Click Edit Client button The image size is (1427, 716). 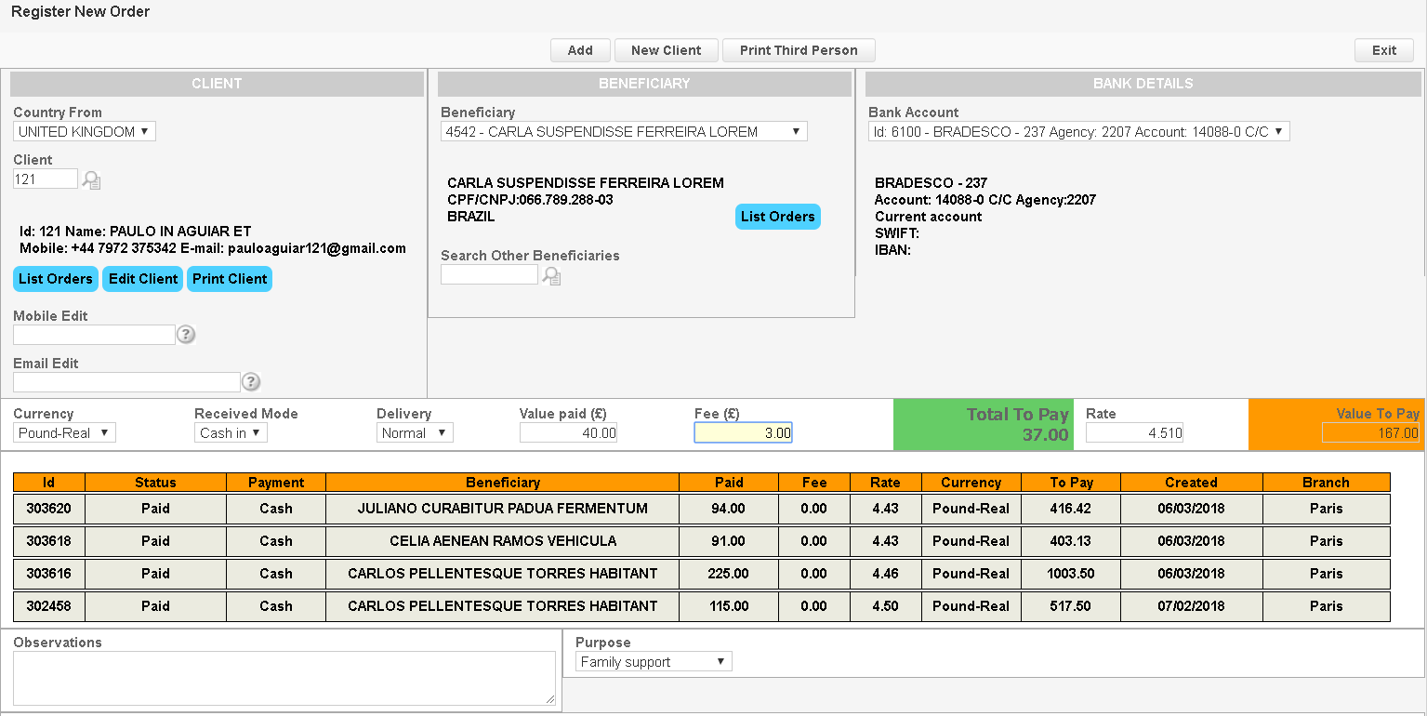pyautogui.click(x=143, y=279)
